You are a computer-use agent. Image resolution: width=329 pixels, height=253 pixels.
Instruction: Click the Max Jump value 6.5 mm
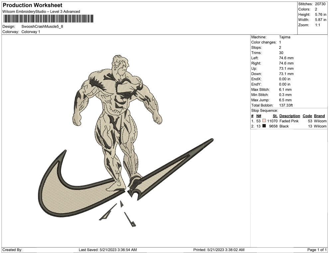[285, 100]
